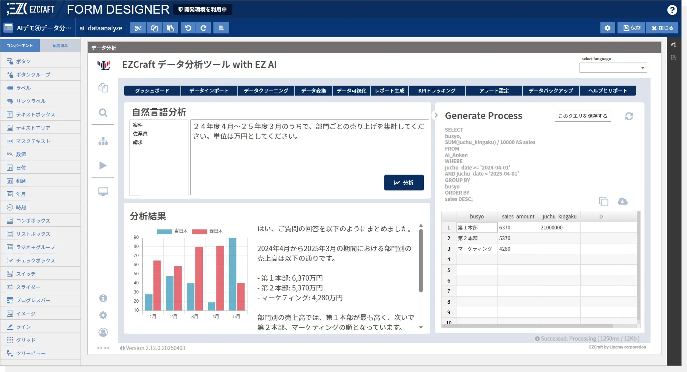Open the settings gear in top bar
The image size is (687, 372).
click(x=608, y=28)
